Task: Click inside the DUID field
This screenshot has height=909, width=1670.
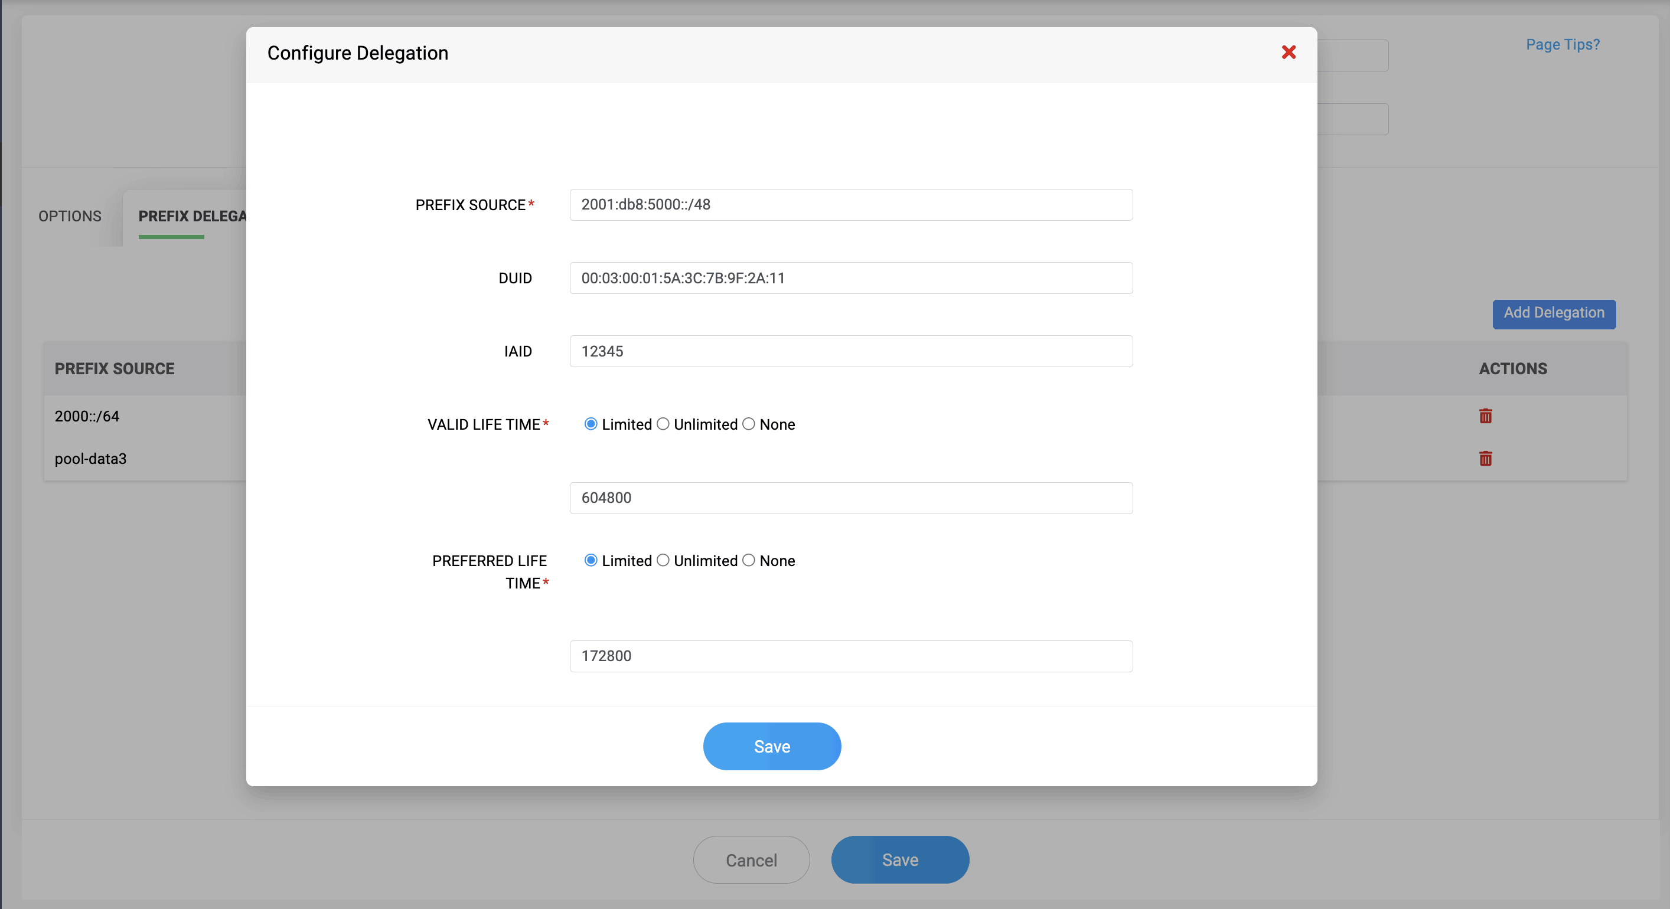Action: tap(850, 278)
